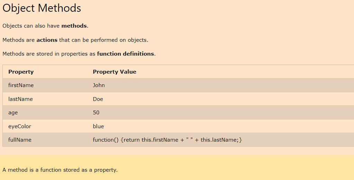Click the Object Methods heading
This screenshot has width=354, height=180.
coord(42,8)
